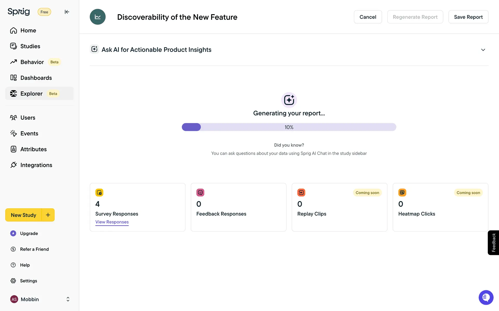Click the Replay Clips card icon

click(x=301, y=193)
